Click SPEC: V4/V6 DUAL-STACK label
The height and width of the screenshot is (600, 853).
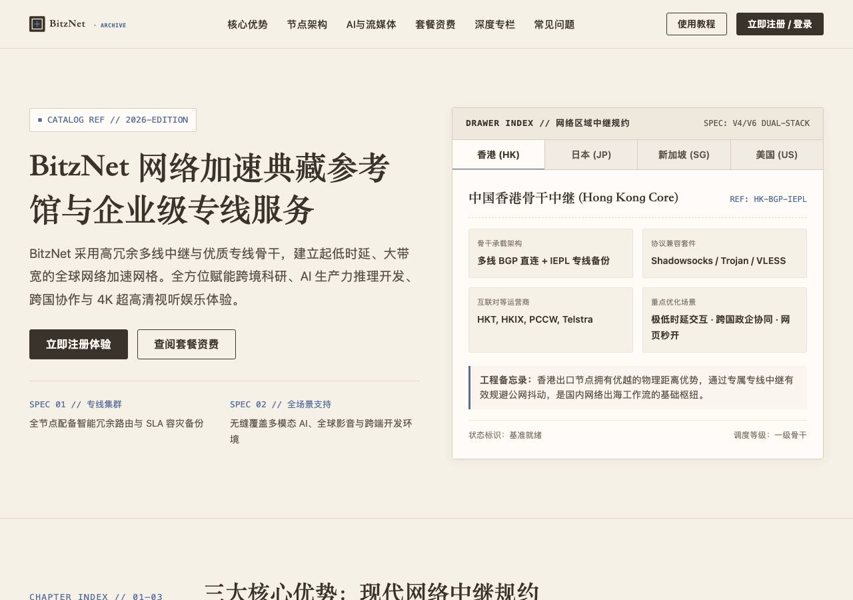coord(756,123)
